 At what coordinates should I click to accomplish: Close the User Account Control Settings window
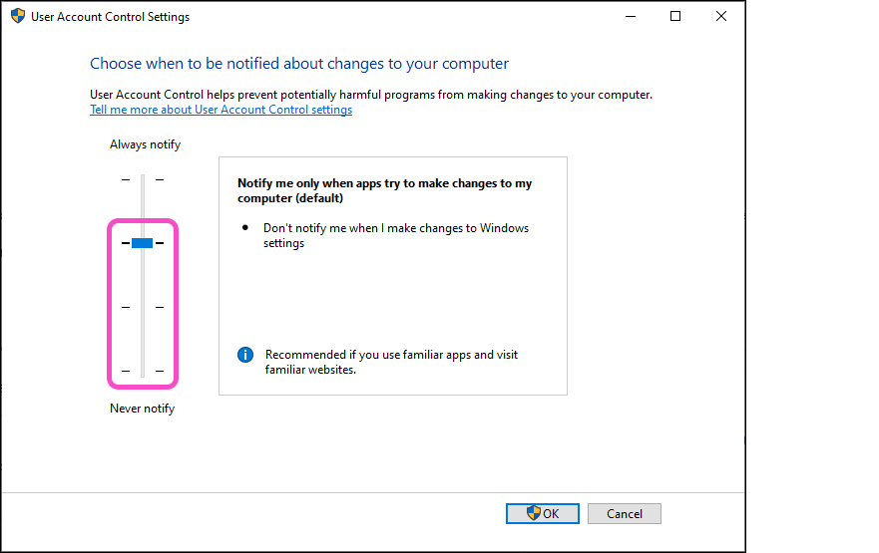click(721, 17)
